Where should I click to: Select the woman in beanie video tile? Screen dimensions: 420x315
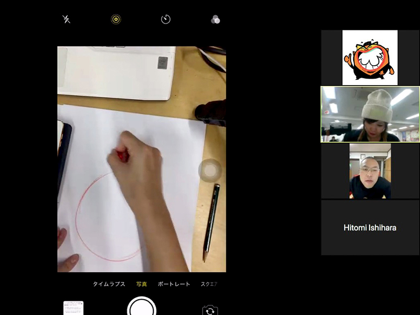coord(370,114)
